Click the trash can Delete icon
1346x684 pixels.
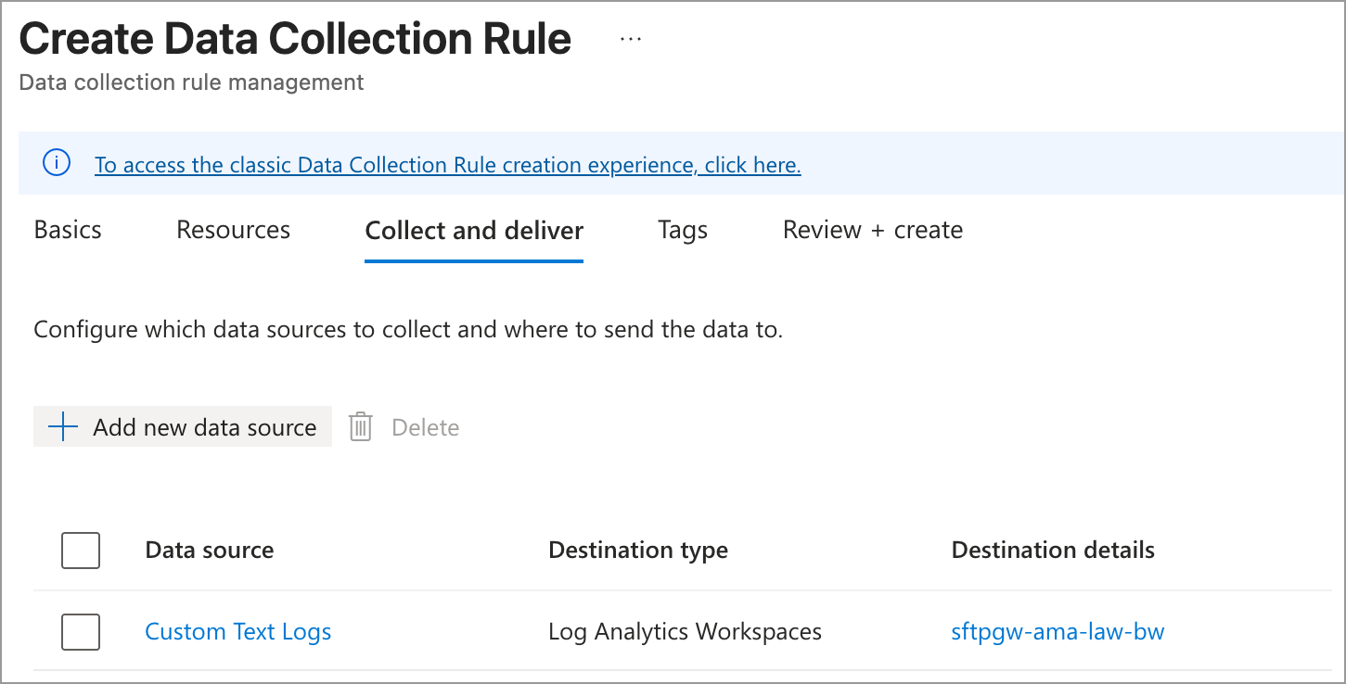coord(360,427)
